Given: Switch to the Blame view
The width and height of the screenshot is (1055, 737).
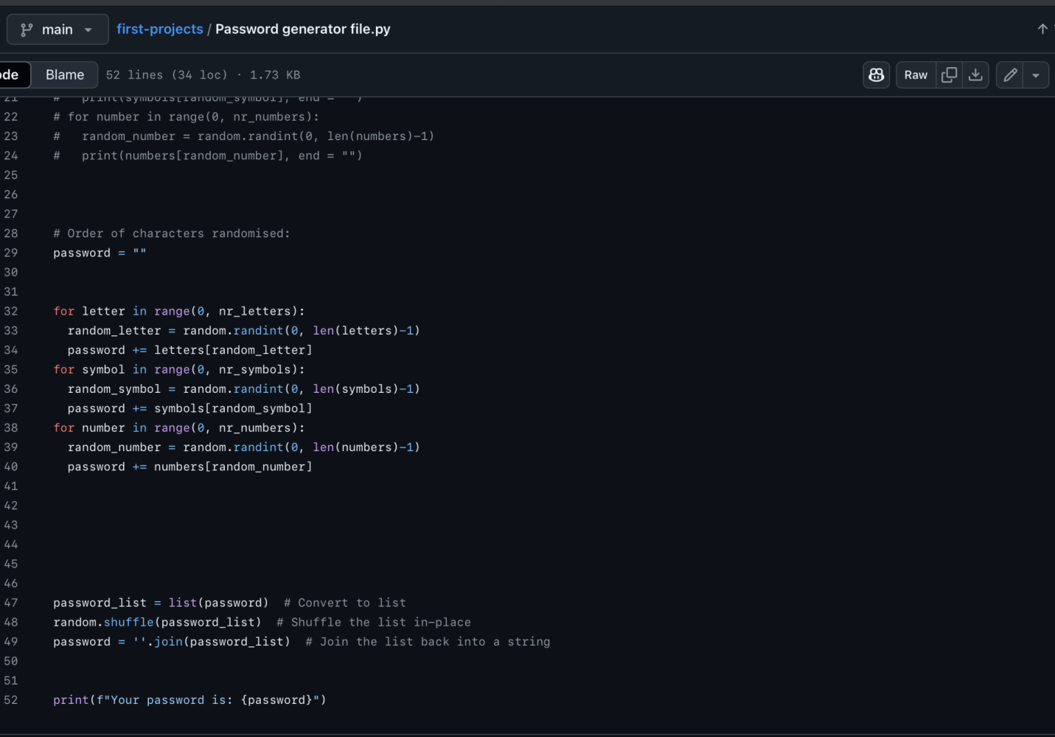Looking at the screenshot, I should click(64, 74).
